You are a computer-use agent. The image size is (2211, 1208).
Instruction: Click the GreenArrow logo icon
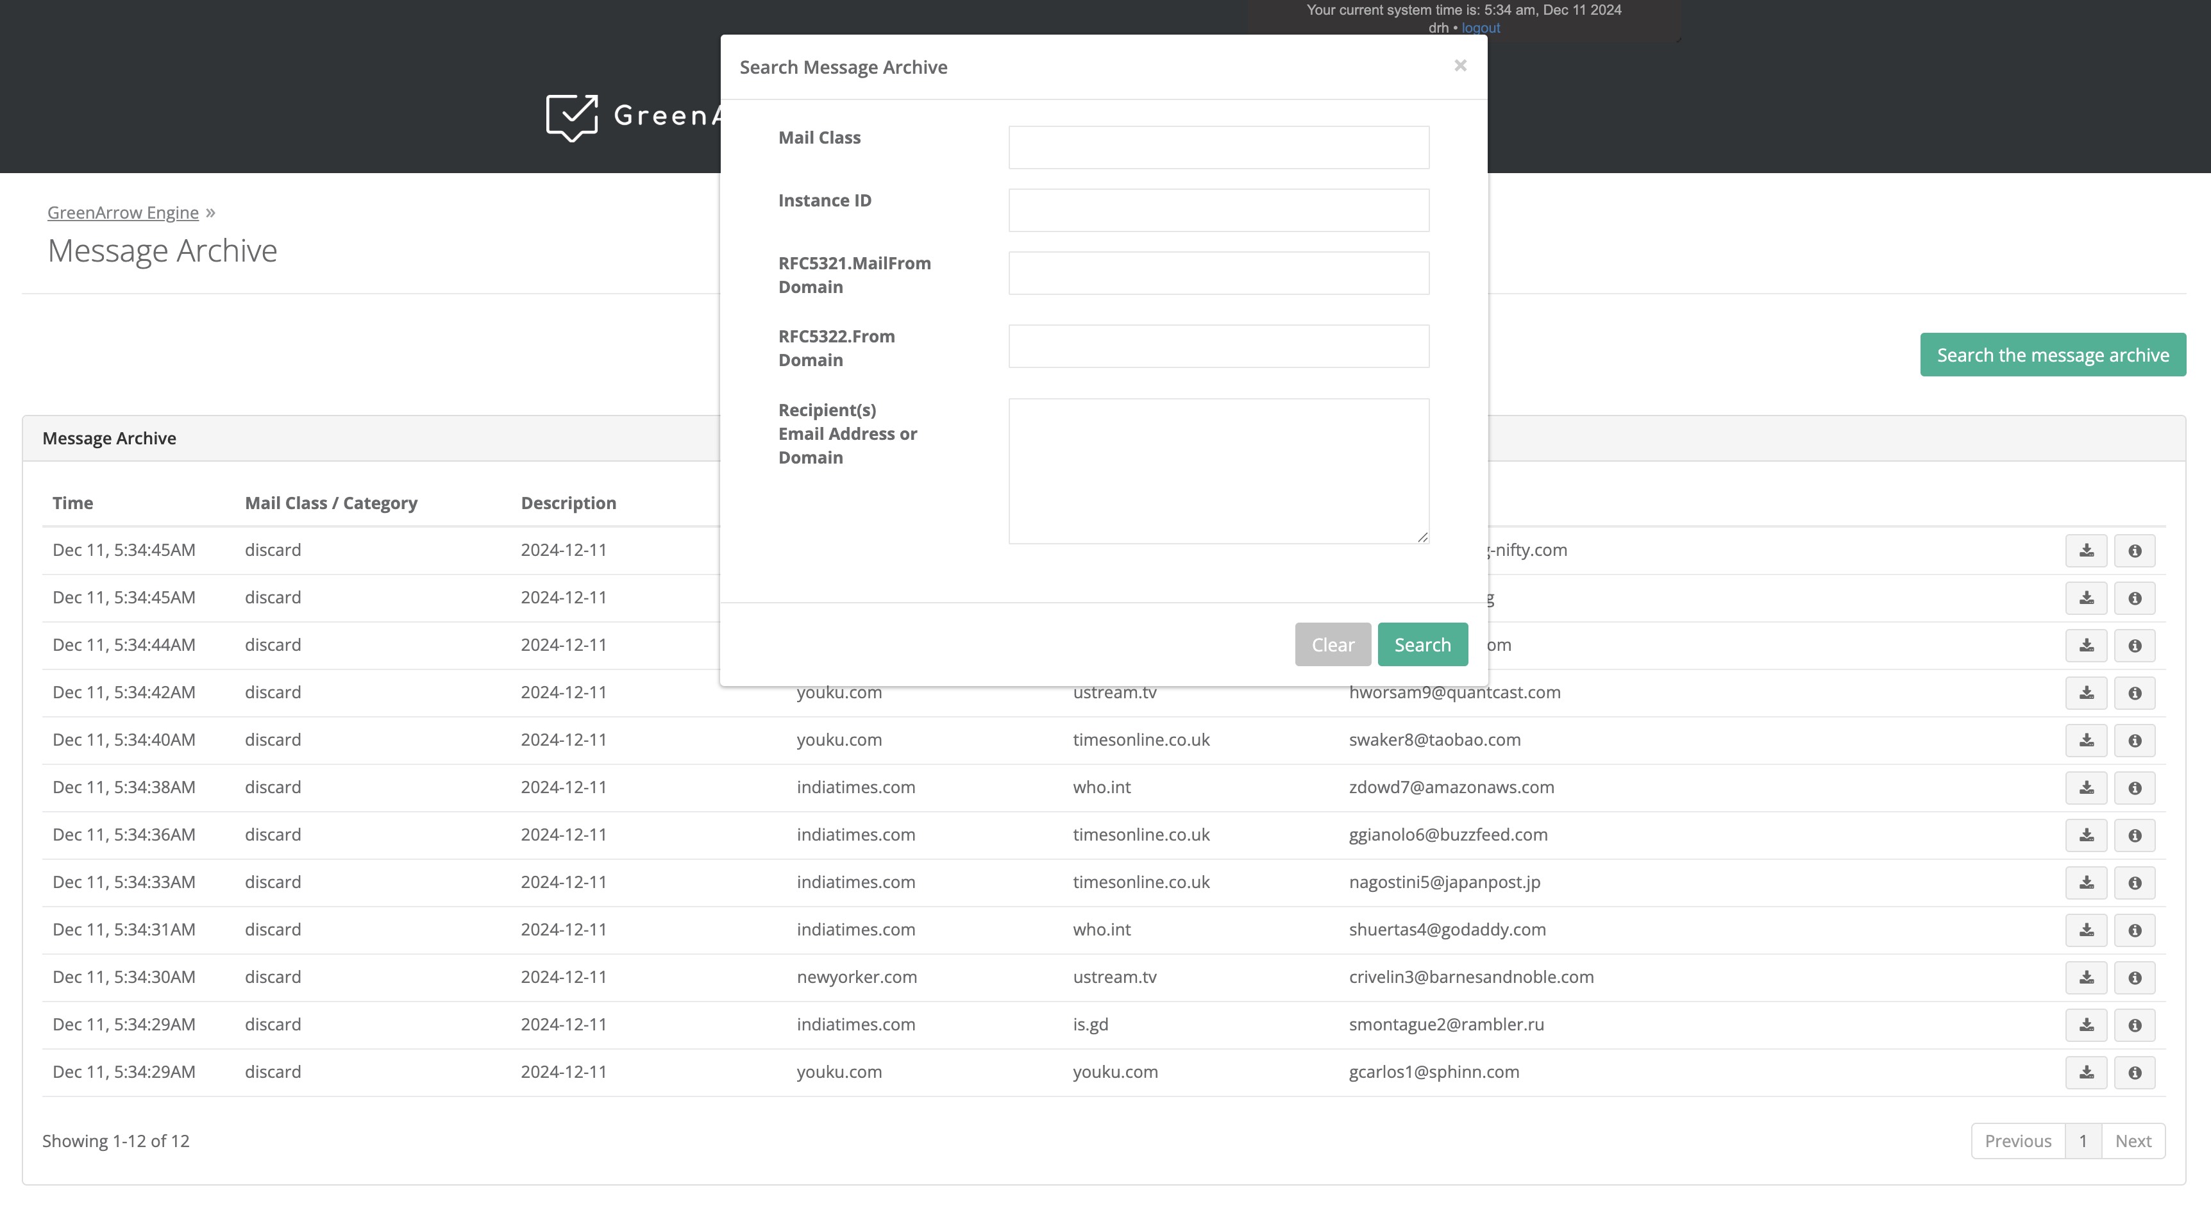[571, 117]
